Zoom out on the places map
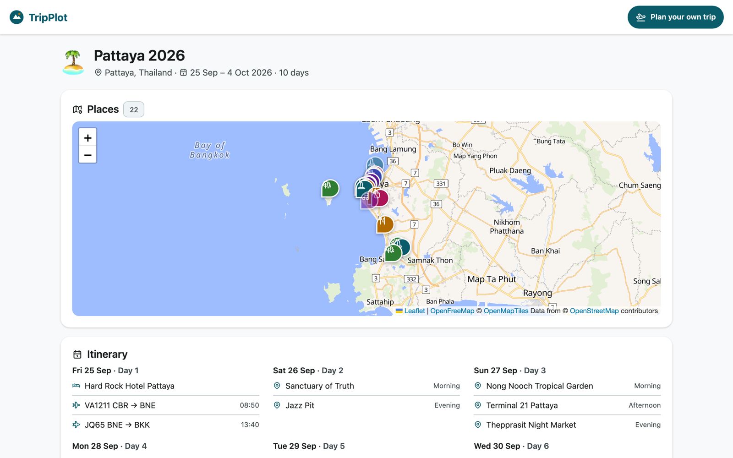 (88, 155)
